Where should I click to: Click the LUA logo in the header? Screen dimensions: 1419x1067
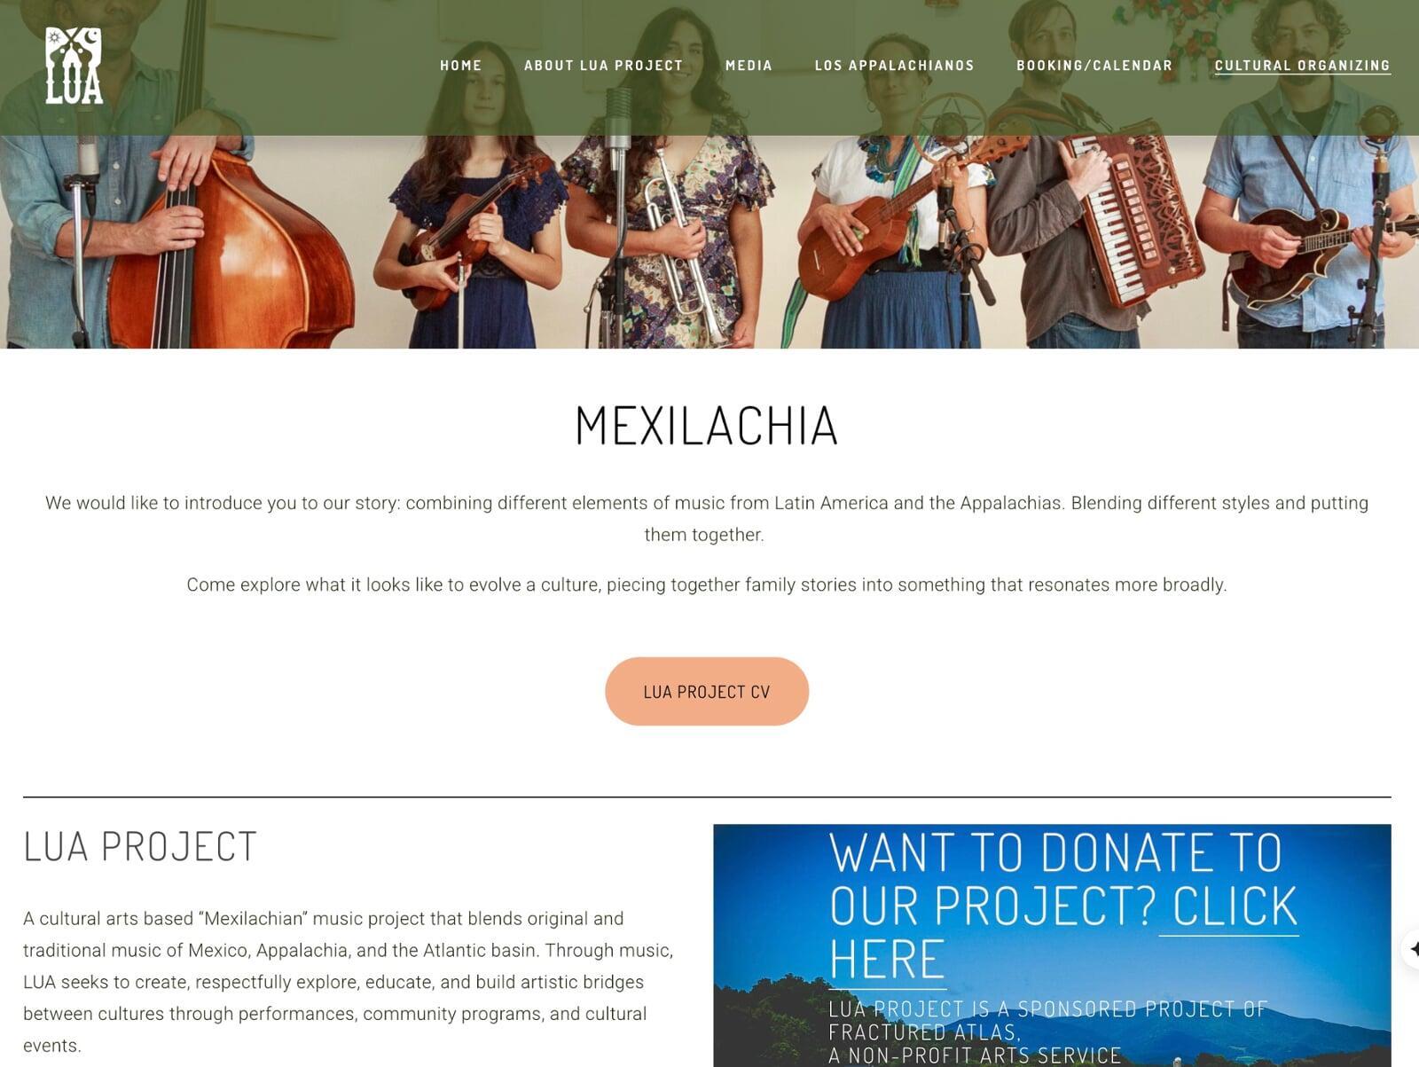[x=74, y=66]
